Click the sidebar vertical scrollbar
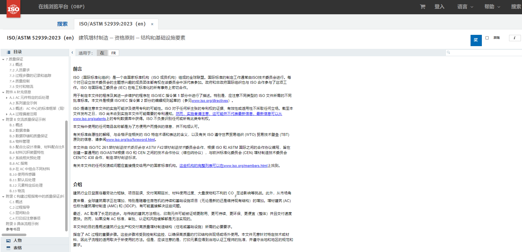 [x=66, y=176]
